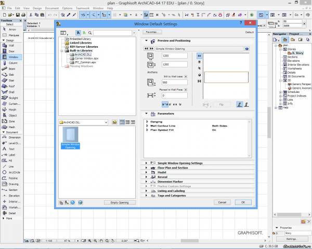This screenshot has width=312, height=249.
Task: Click the window width input field
Action: [175, 56]
